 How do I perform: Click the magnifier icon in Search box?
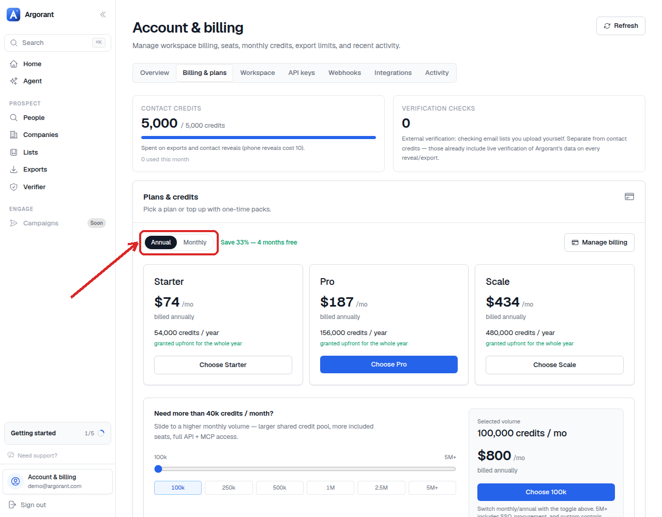pyautogui.click(x=14, y=43)
